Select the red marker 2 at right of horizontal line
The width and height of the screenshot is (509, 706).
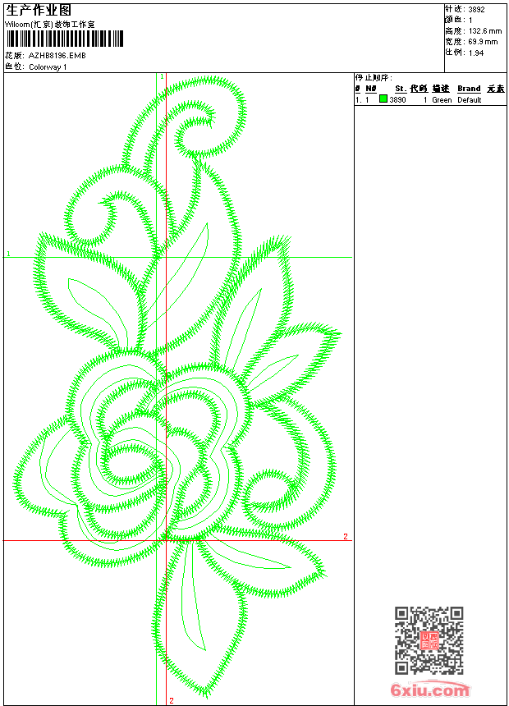tap(346, 536)
